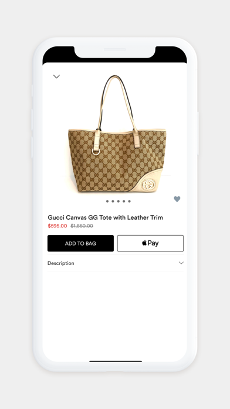Jump to the second image pagination dot
The height and width of the screenshot is (409, 230).
pyautogui.click(x=113, y=202)
